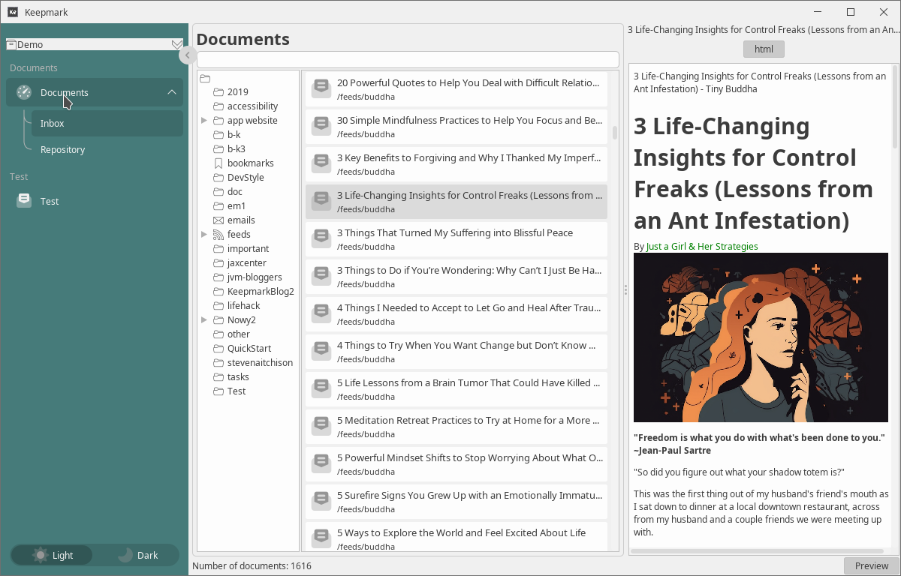
Task: Select the Repository sidebar item
Action: [x=63, y=150]
